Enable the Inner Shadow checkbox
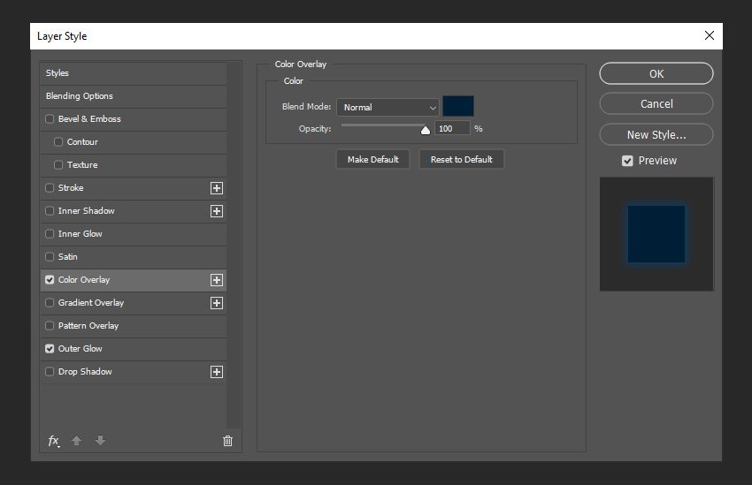752x485 pixels. (x=50, y=210)
